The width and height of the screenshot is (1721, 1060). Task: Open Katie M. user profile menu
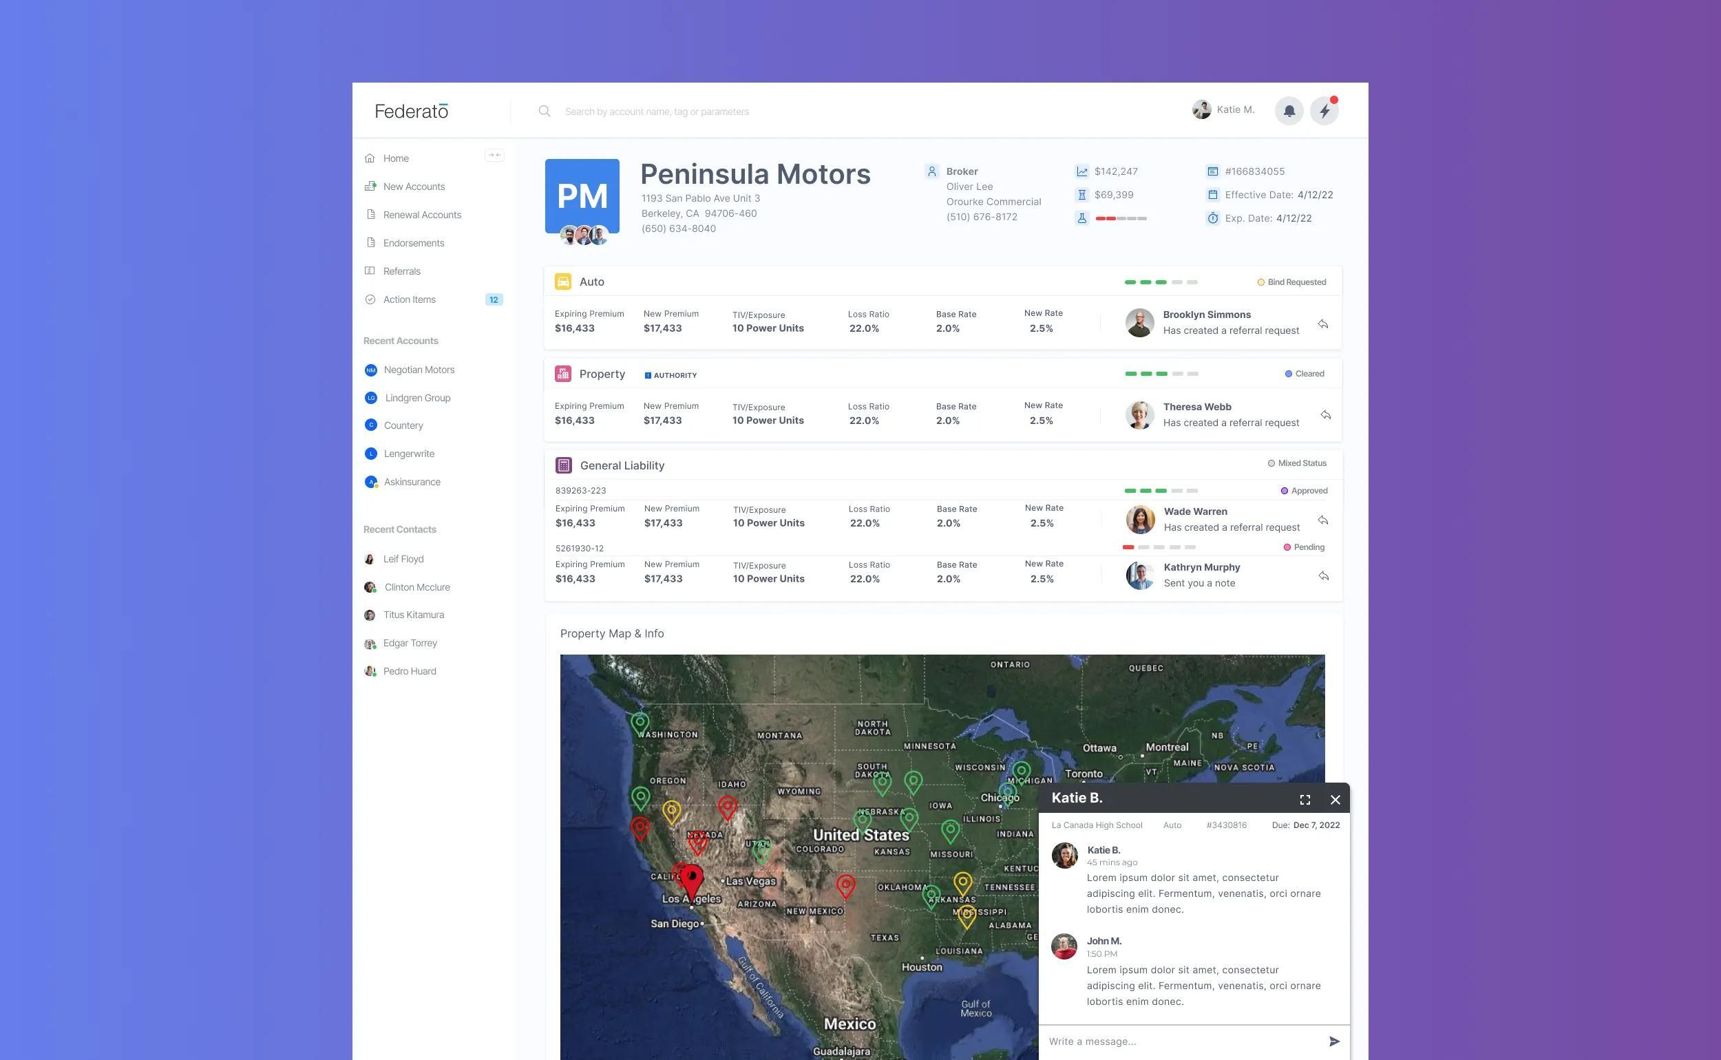(x=1223, y=110)
